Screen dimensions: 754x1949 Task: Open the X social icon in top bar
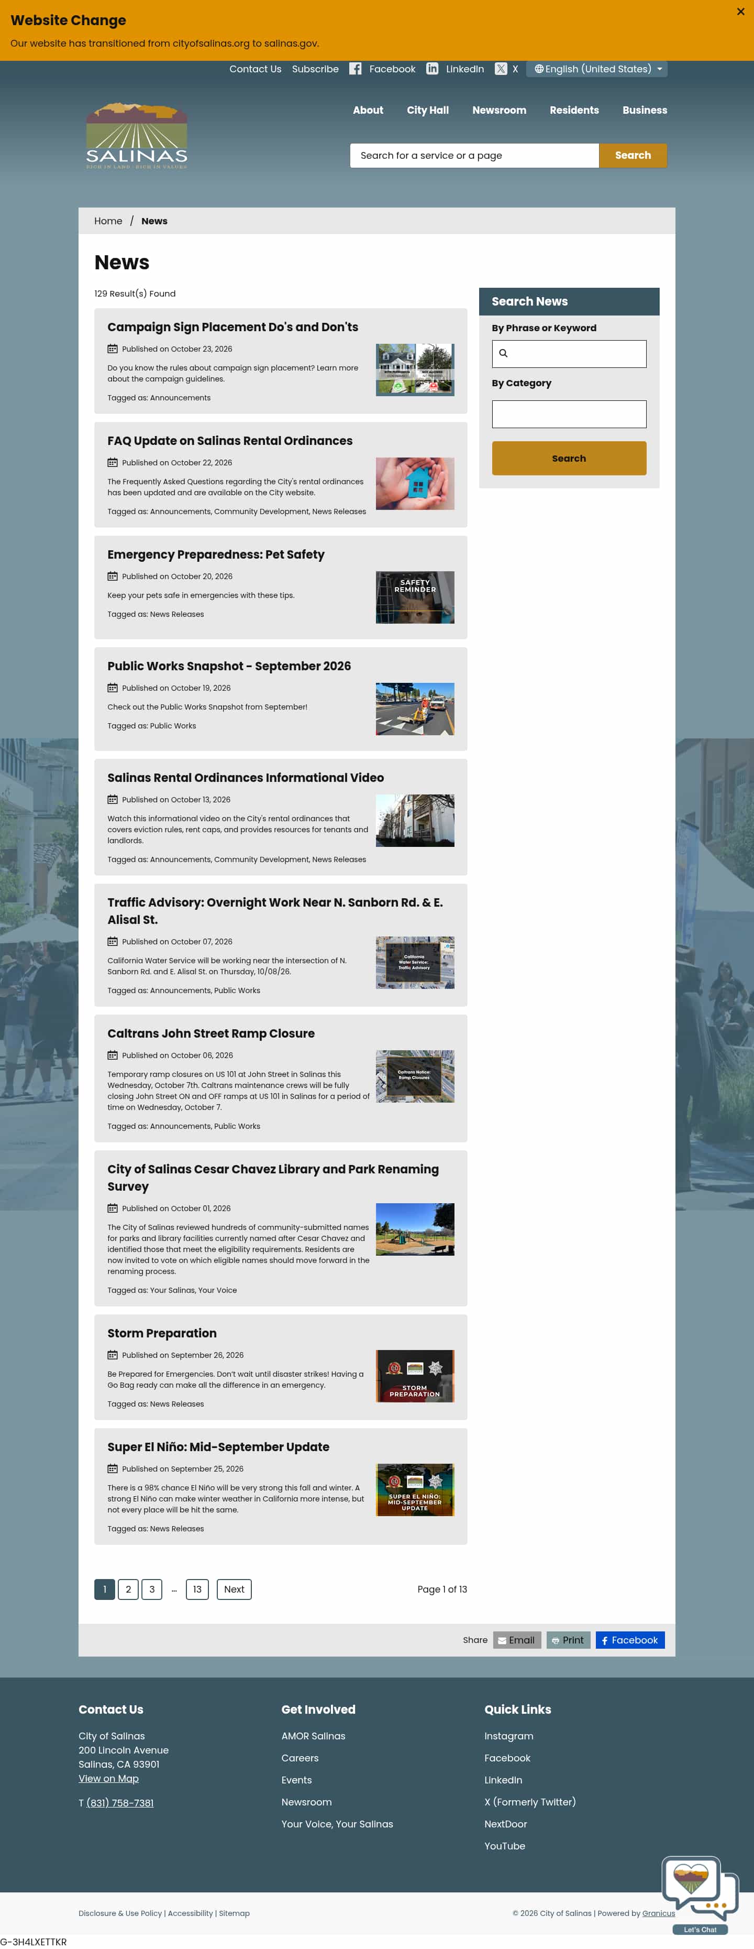coord(501,69)
